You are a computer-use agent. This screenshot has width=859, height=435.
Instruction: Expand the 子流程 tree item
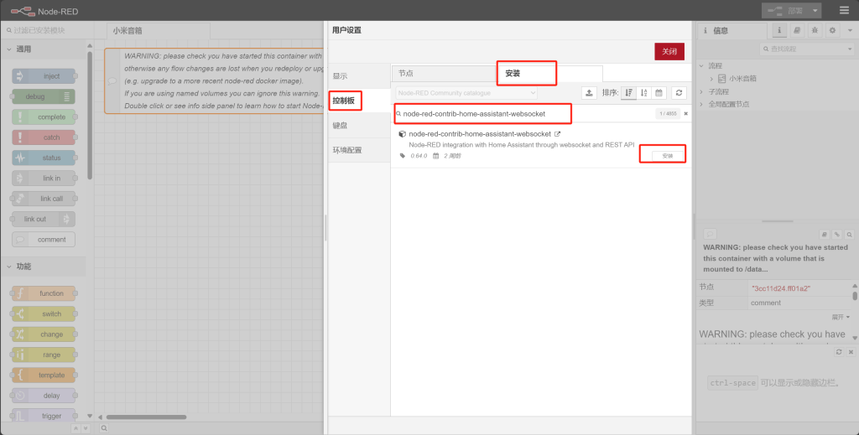[702, 91]
